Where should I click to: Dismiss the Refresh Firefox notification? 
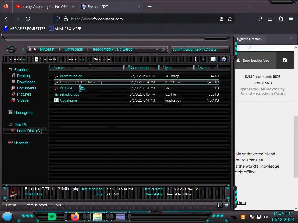click(x=291, y=39)
